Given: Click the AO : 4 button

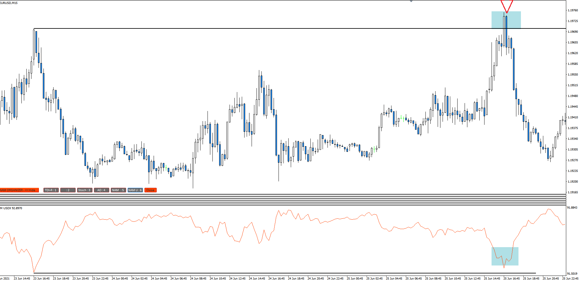Looking at the screenshot, I should click(x=101, y=190).
